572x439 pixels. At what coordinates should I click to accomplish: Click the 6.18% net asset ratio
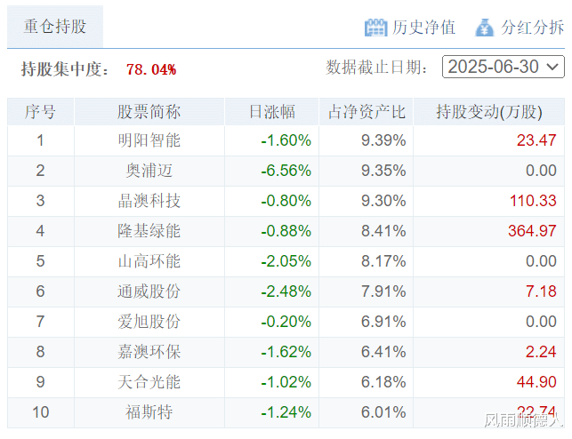click(x=383, y=382)
